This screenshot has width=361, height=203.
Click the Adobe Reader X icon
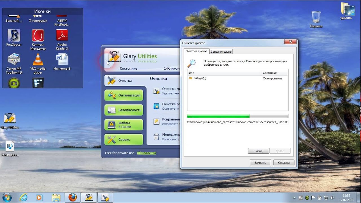click(x=62, y=36)
